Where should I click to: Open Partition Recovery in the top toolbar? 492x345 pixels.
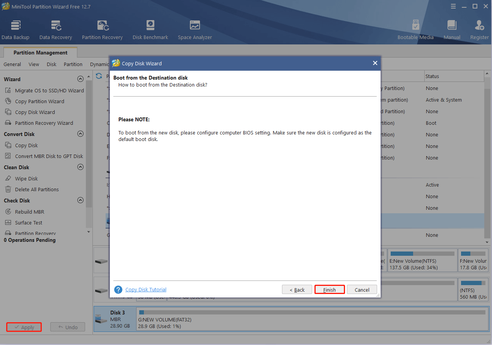tap(102, 30)
